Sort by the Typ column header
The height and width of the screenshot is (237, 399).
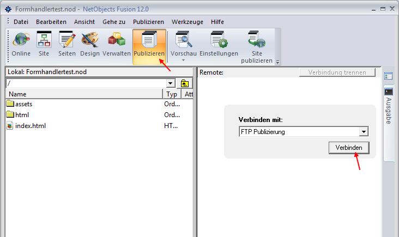click(172, 94)
